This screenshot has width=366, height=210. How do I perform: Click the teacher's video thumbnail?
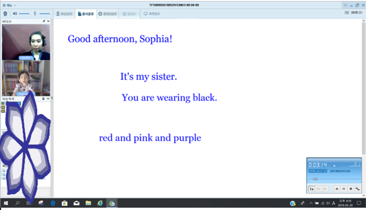(x=26, y=42)
